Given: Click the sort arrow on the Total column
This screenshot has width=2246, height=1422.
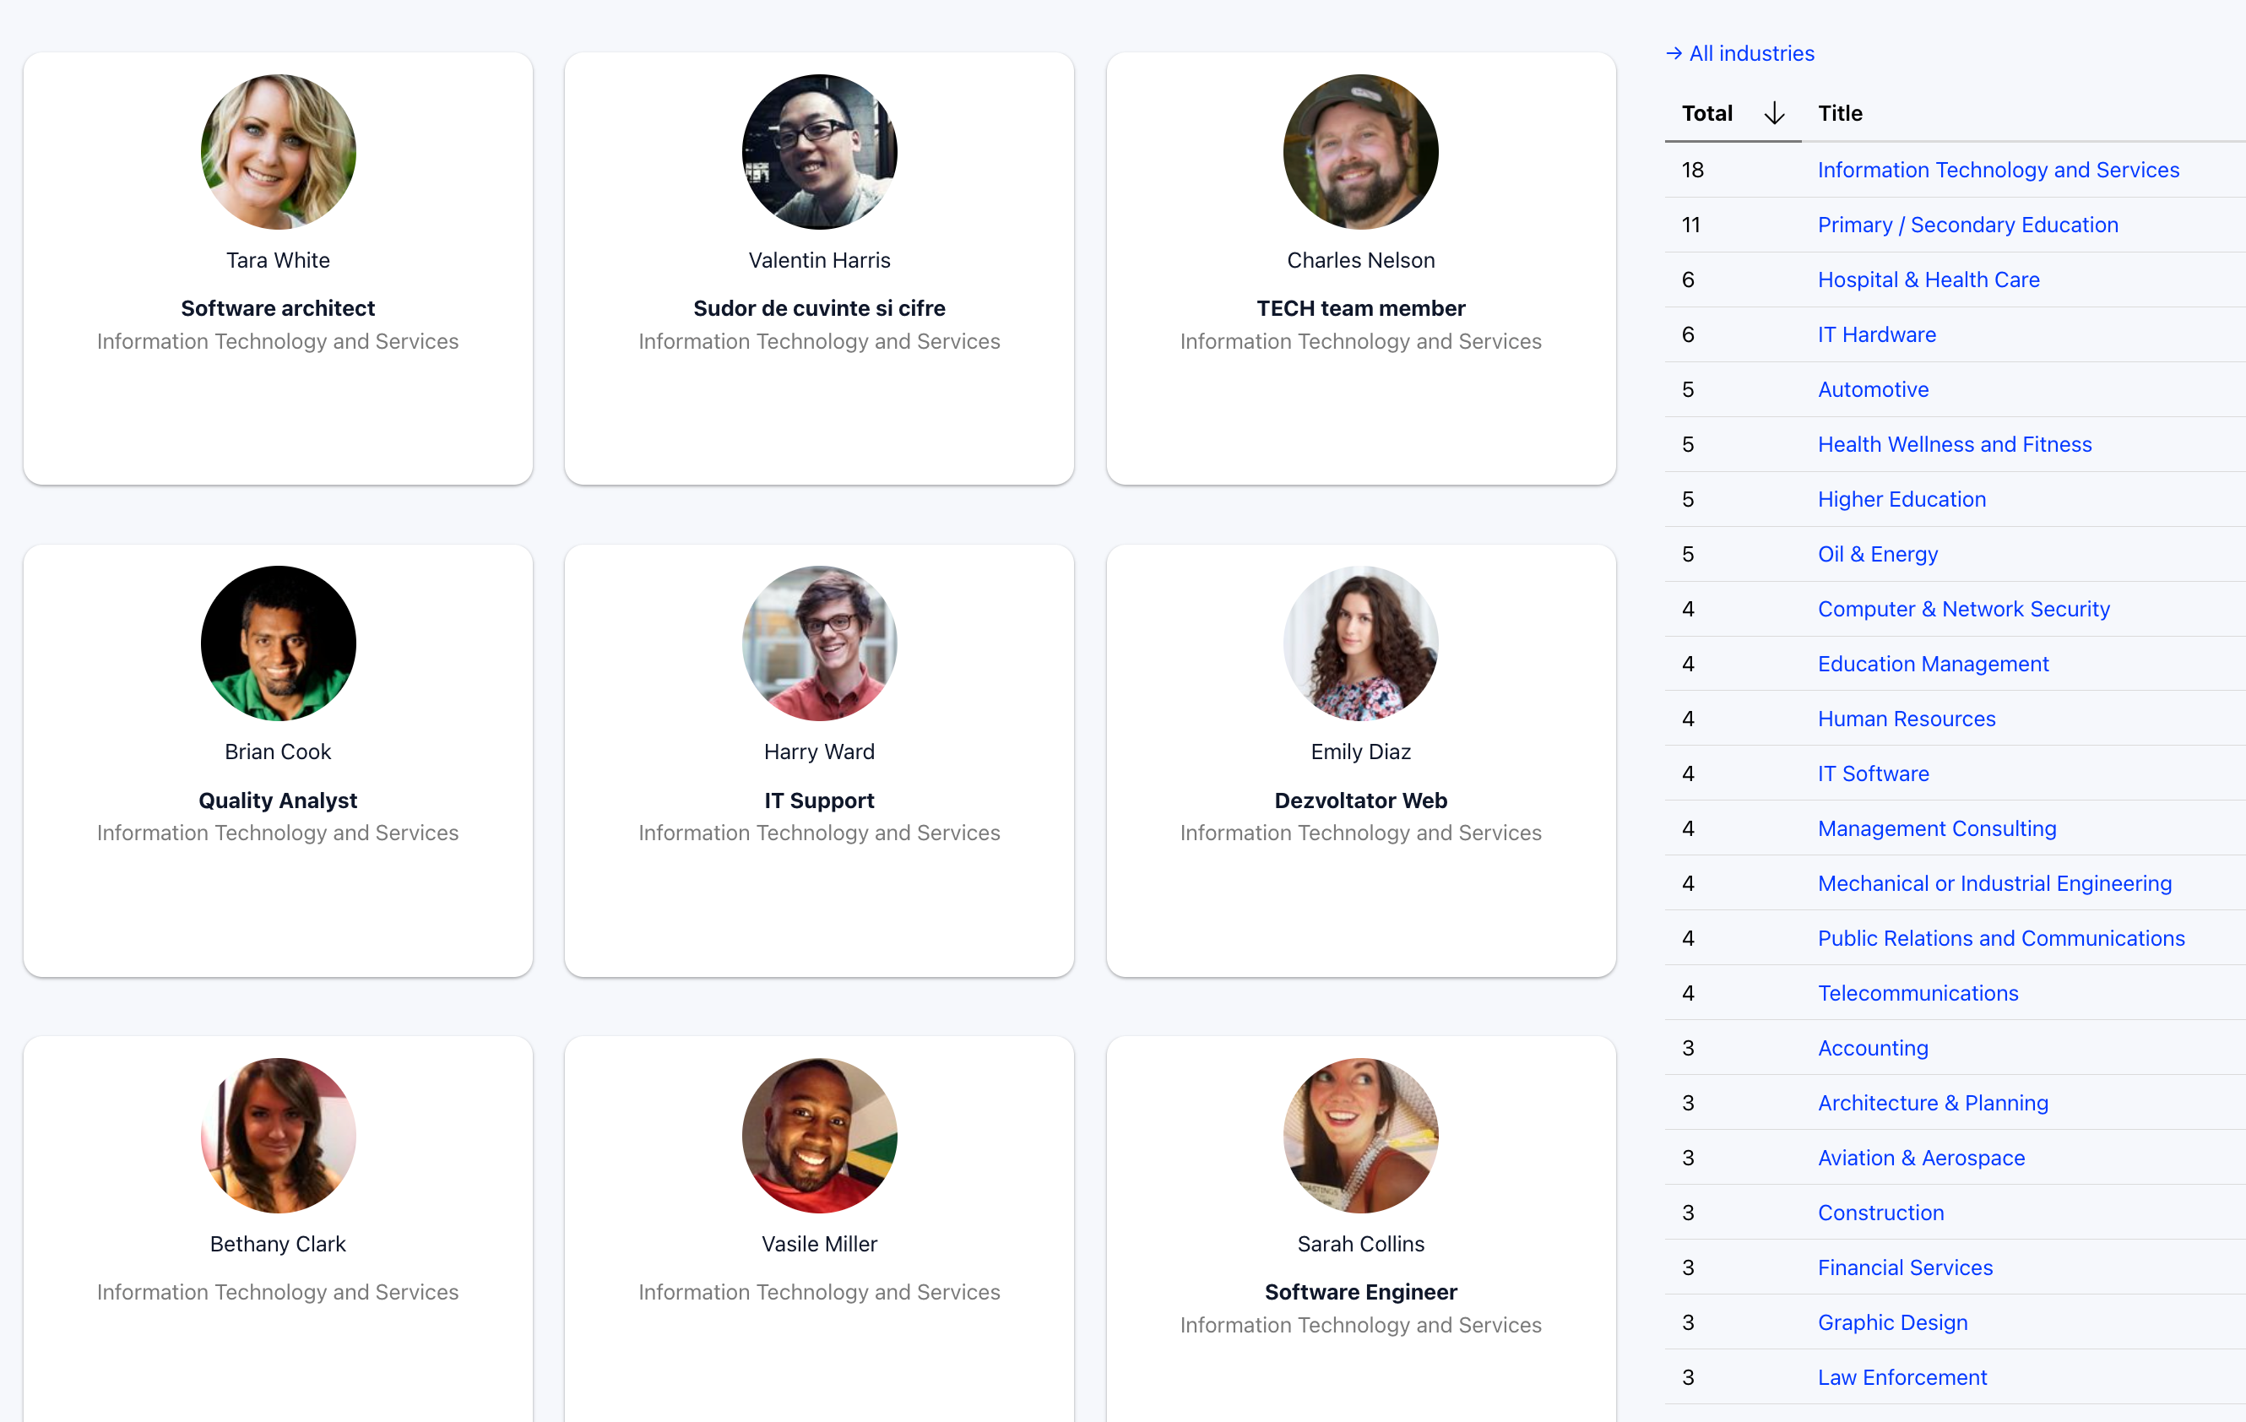Looking at the screenshot, I should (1774, 113).
